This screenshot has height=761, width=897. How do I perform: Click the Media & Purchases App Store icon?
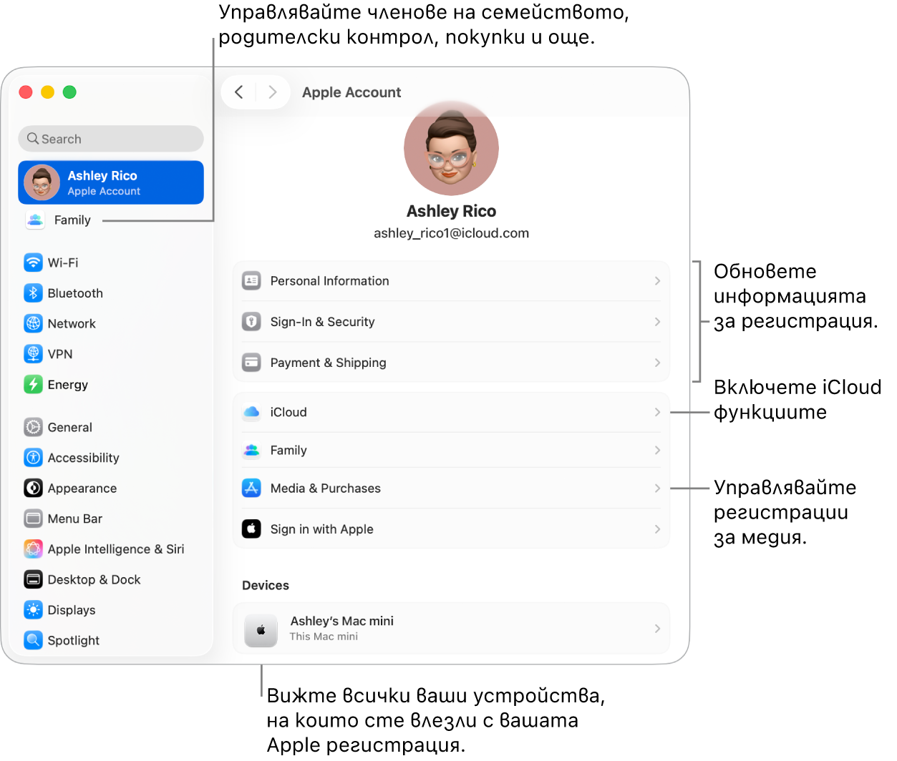(251, 488)
